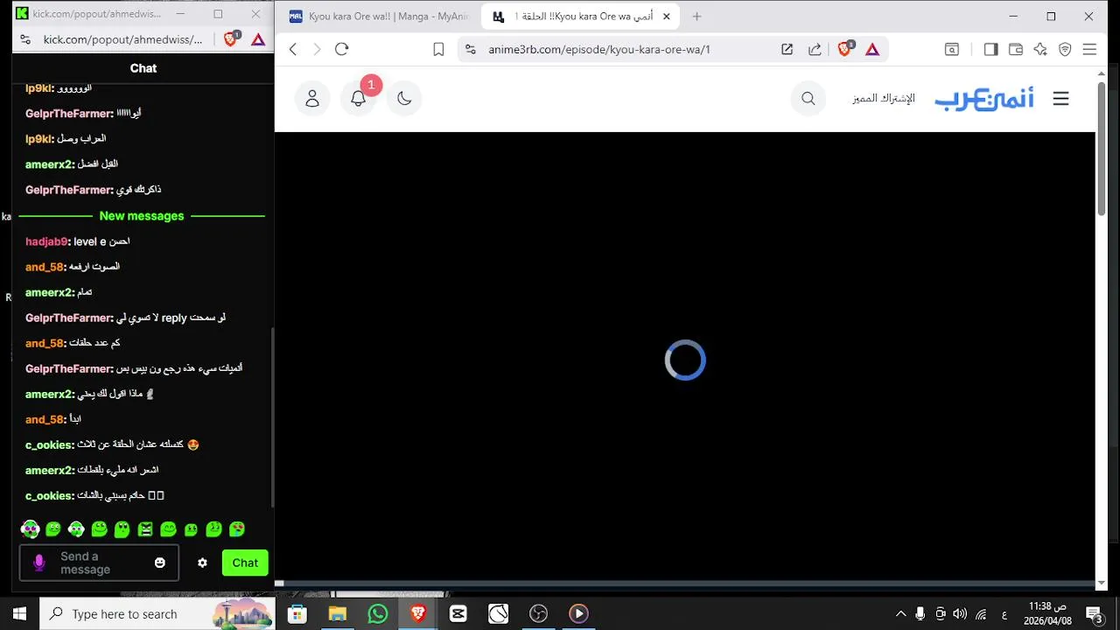Open notifications bell with red badge
Screen dimensions: 1120x630
pos(359,99)
